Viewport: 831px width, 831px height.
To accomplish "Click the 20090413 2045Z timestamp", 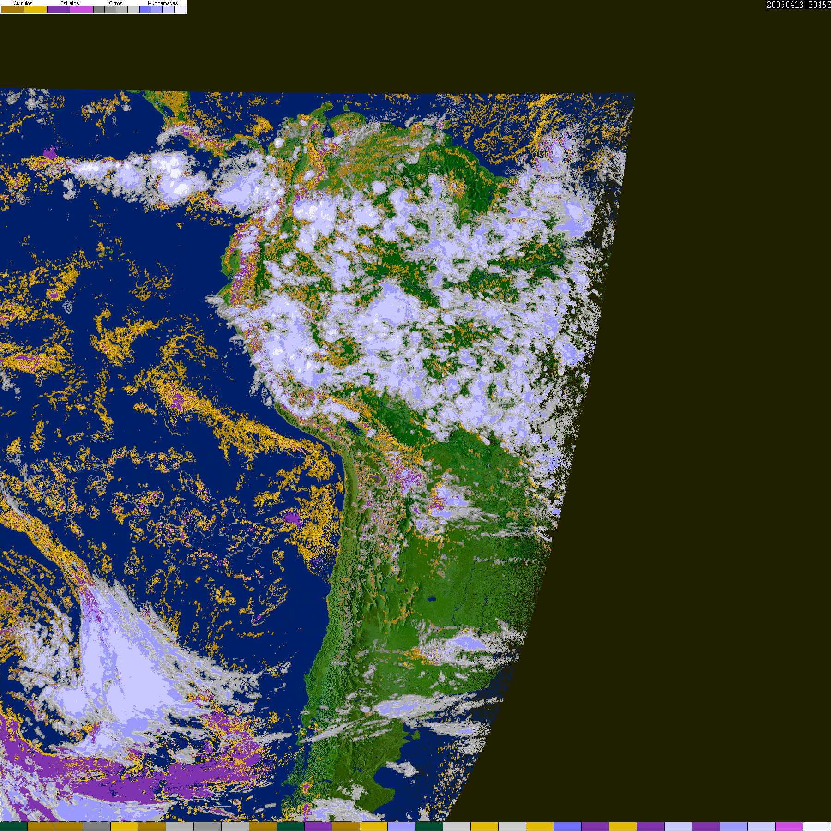I will (799, 5).
